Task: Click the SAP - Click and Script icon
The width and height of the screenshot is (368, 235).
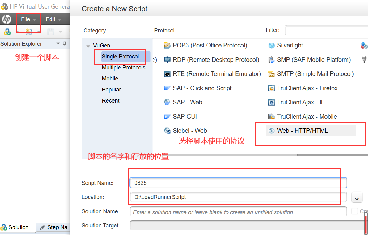Action: tap(167, 88)
